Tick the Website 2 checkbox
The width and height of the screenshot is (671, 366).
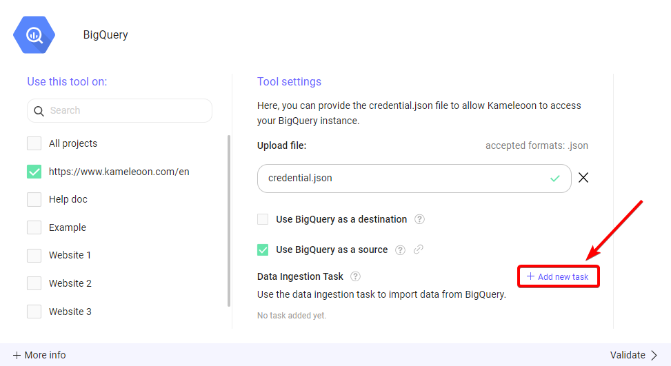tap(34, 283)
